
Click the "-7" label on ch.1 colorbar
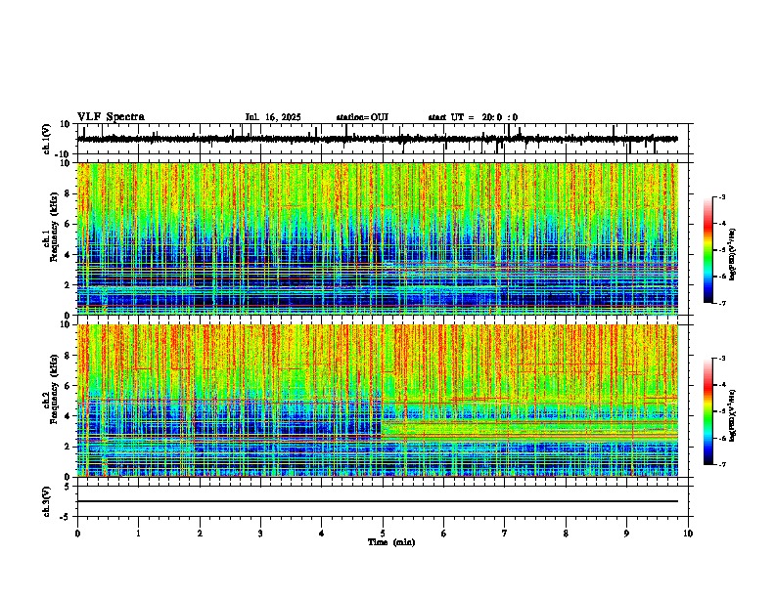click(x=721, y=303)
